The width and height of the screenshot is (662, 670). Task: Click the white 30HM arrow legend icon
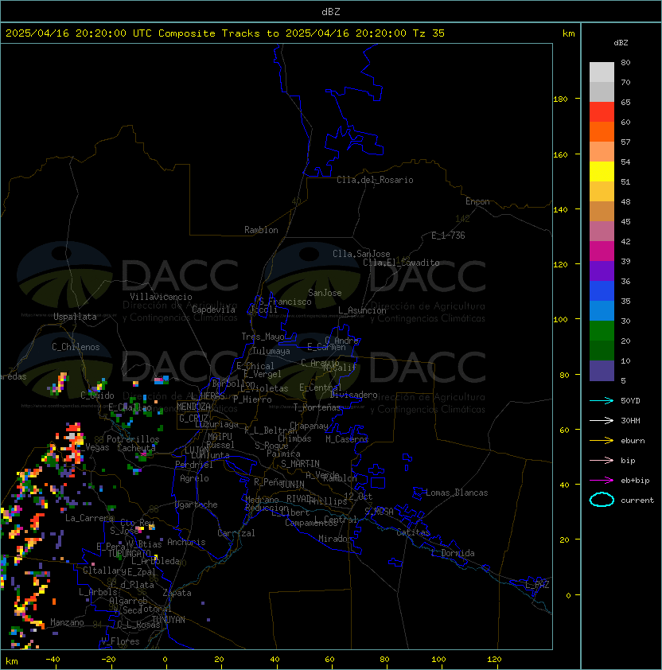602,420
